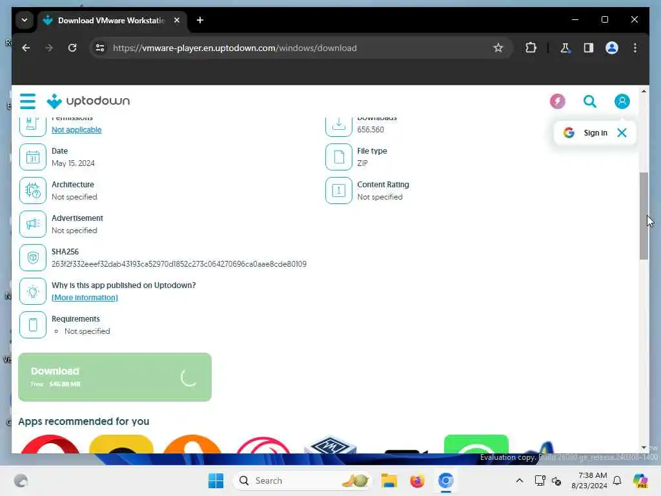Close the Download VMware Workstation tab
The height and width of the screenshot is (496, 661).
(x=177, y=20)
